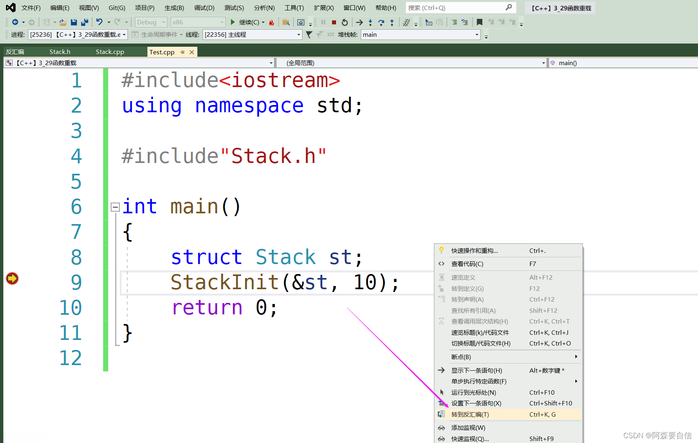Select View Code in context menu
The width and height of the screenshot is (698, 443).
508,264
